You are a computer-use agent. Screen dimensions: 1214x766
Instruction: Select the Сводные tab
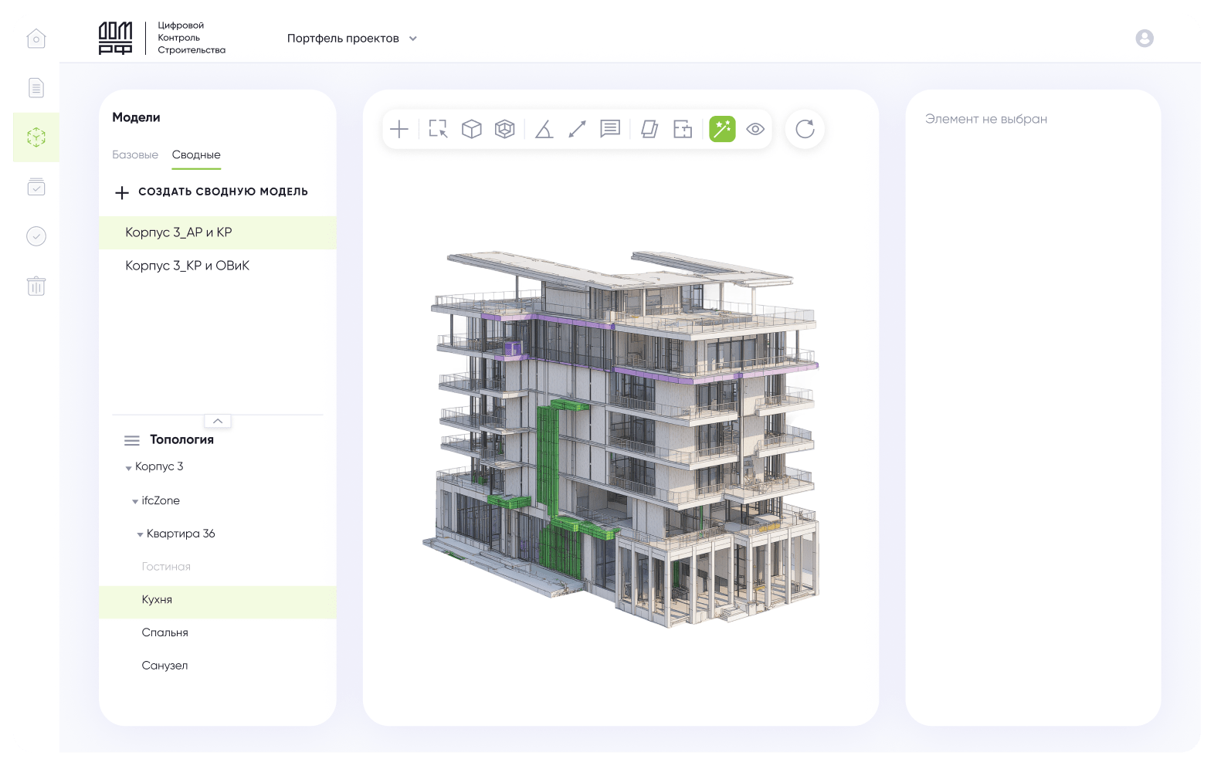(x=196, y=155)
